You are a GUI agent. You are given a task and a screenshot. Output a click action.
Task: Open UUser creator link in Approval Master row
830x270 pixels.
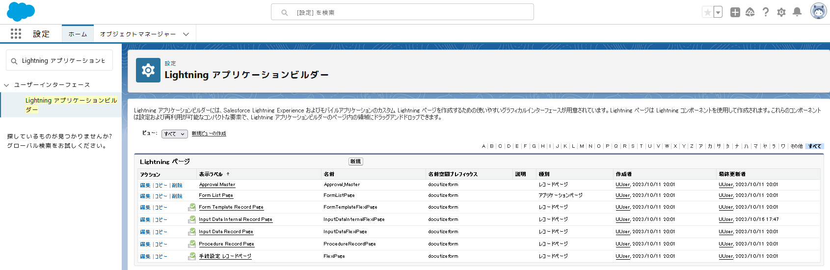pos(623,185)
